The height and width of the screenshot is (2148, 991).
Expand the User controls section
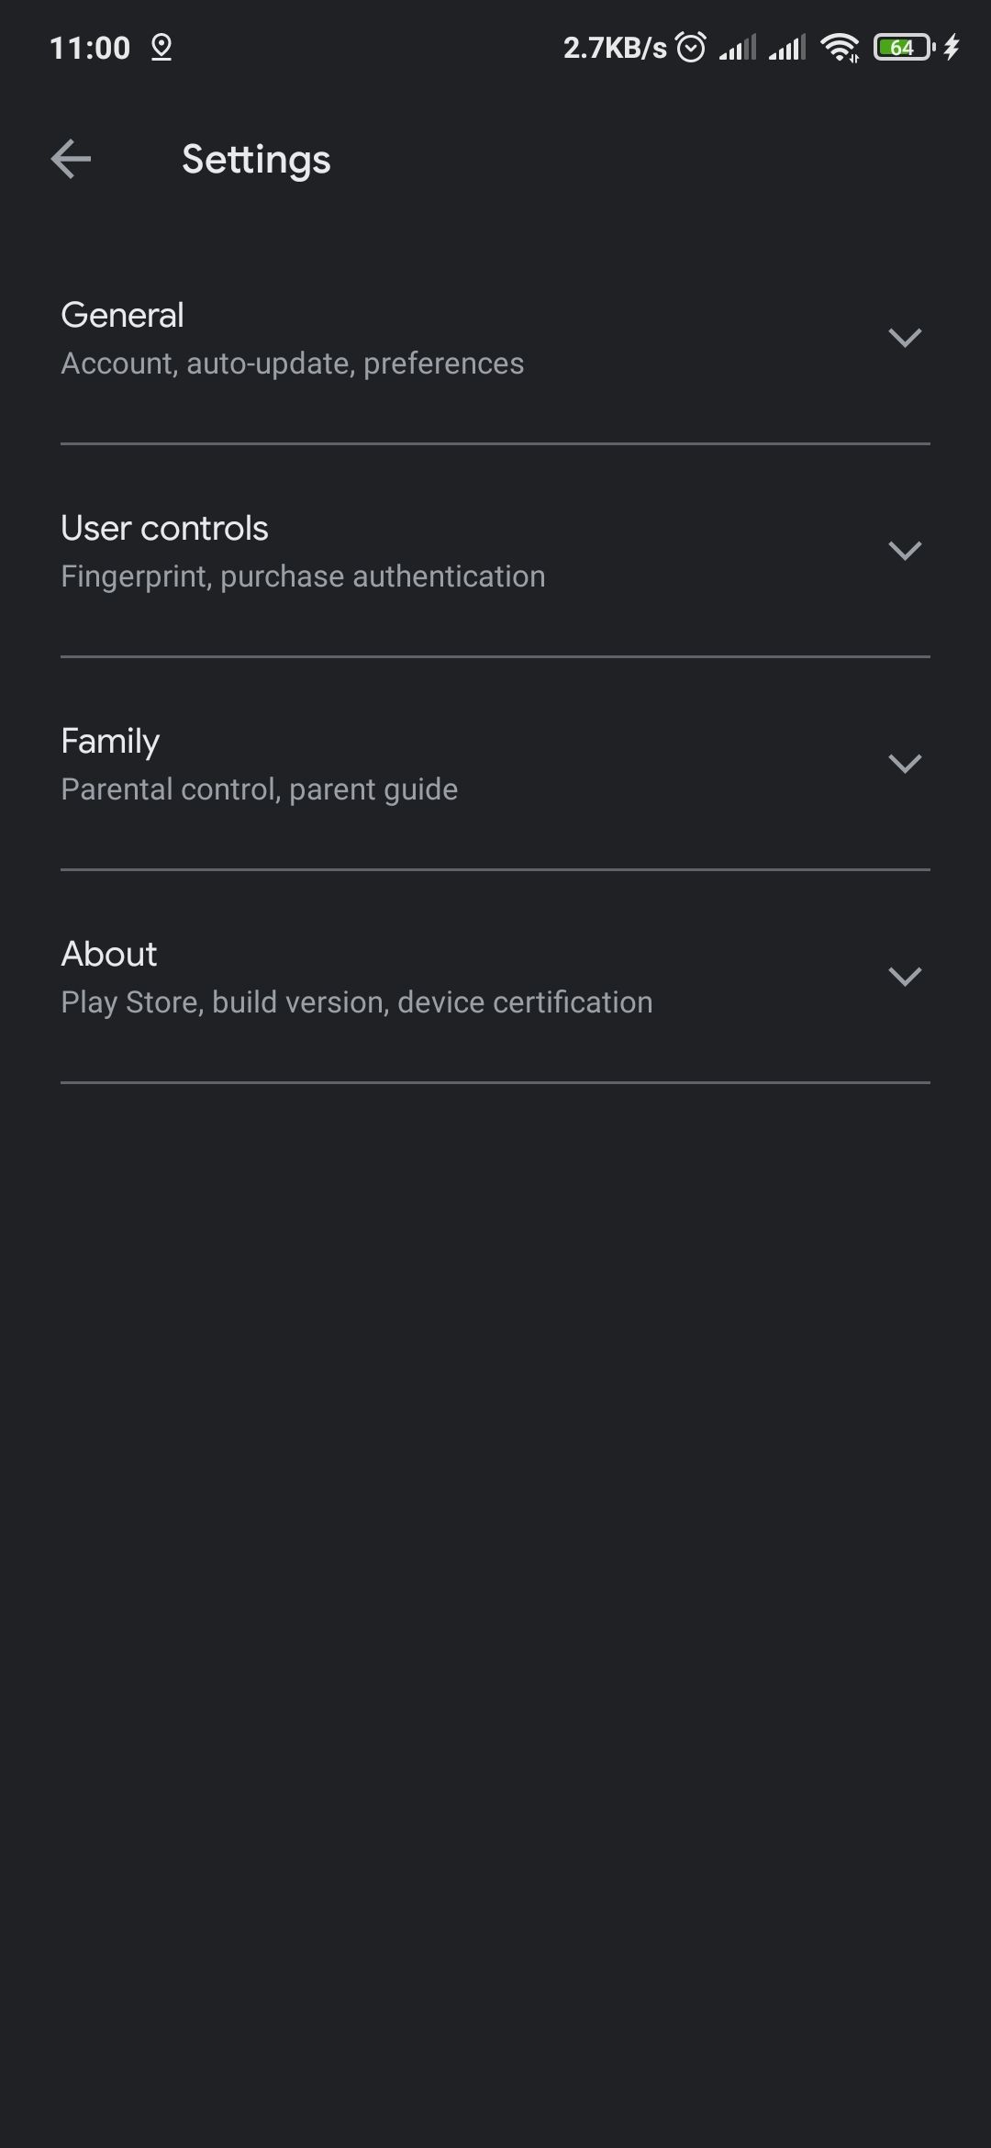(906, 550)
